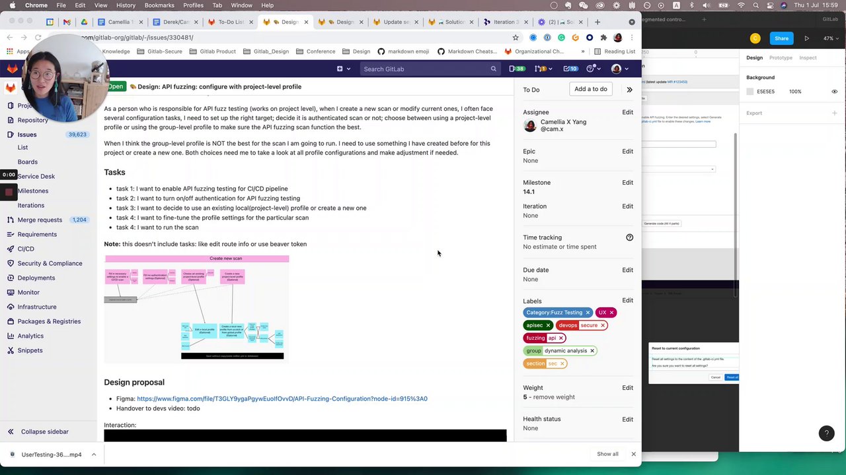Select the Design tab in Figma panel
Screen dimensions: 846x475
coord(754,58)
